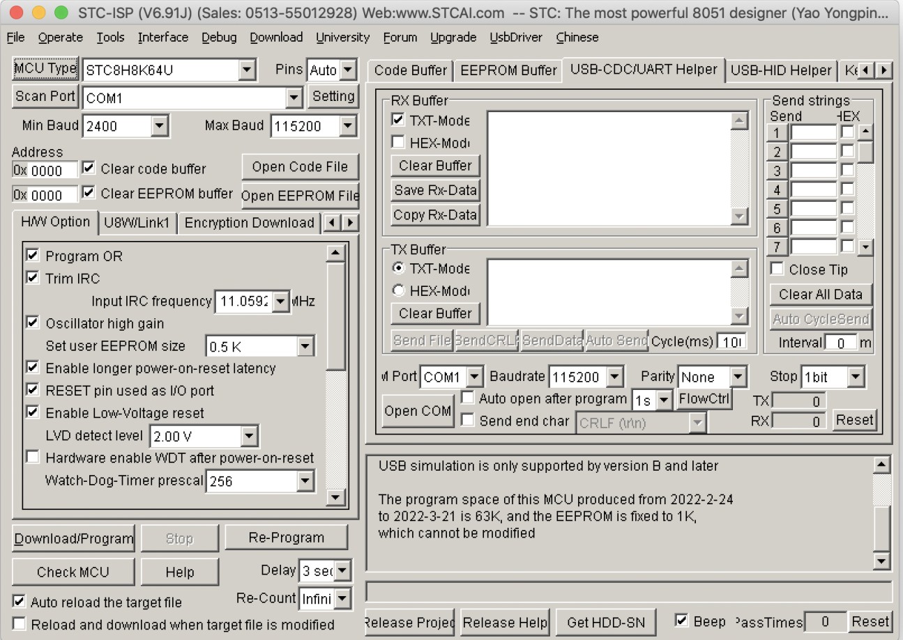This screenshot has width=903, height=640.
Task: Open Encryption Download tab
Action: tap(249, 223)
